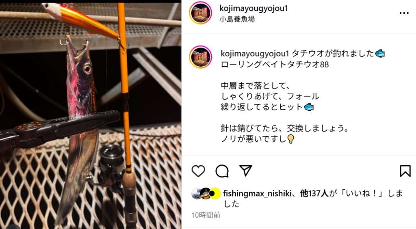Like the post with the heart icon
The height and width of the screenshot is (229, 416).
[198, 171]
